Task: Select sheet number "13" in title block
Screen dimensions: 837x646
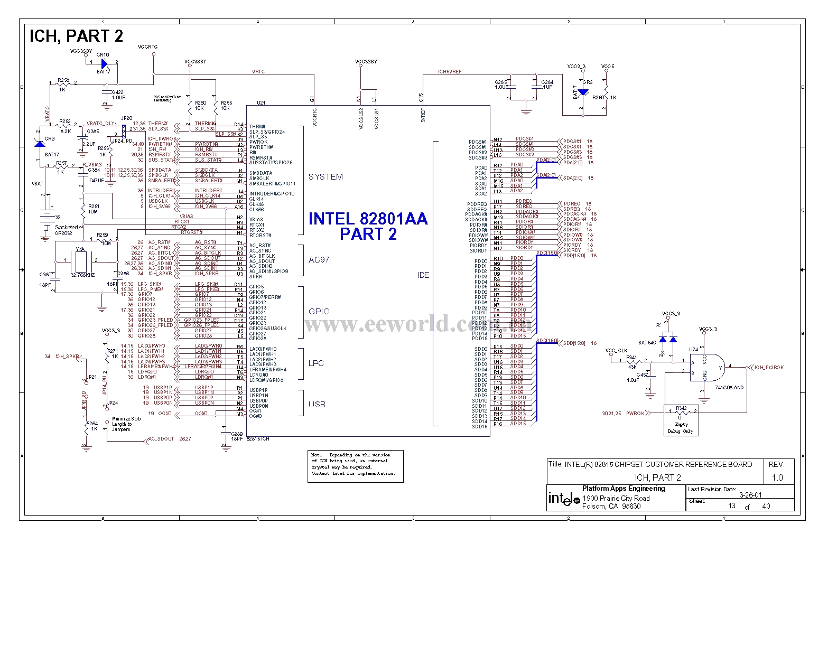Action: click(x=732, y=506)
